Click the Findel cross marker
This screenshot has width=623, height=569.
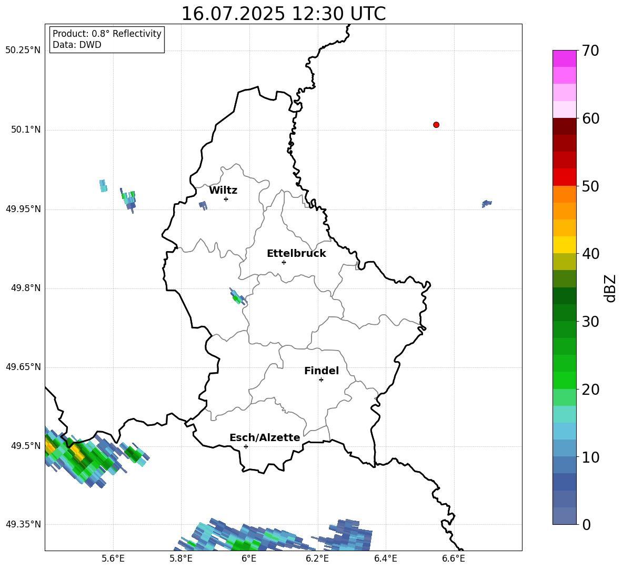[321, 380]
